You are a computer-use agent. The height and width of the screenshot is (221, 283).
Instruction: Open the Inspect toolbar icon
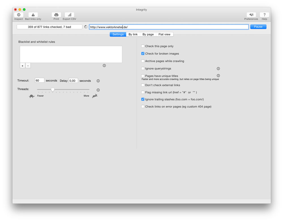(x=19, y=15)
